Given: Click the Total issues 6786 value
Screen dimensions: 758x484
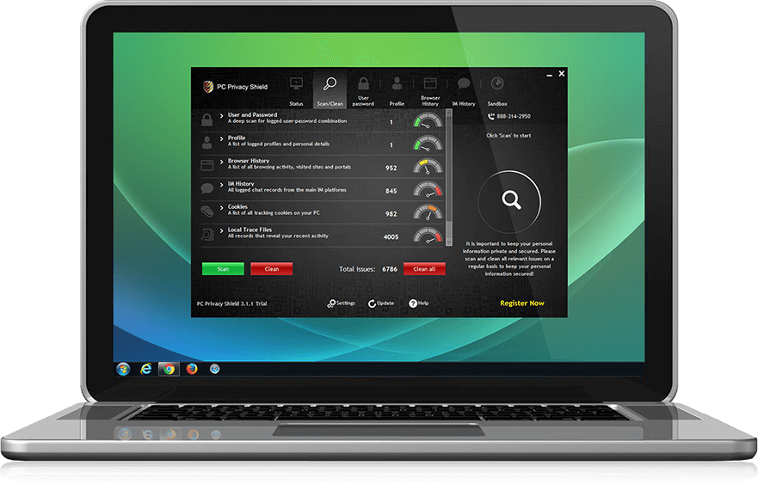Looking at the screenshot, I should (x=390, y=269).
